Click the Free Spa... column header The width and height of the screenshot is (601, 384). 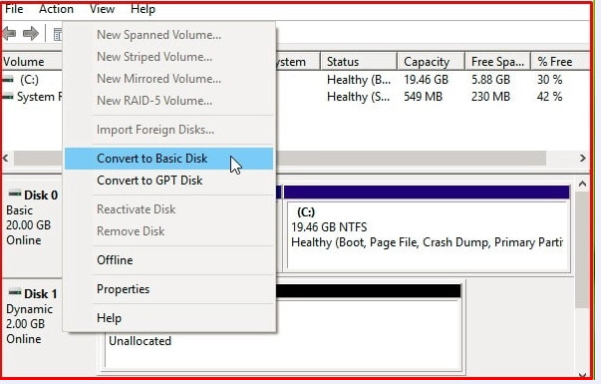tap(497, 62)
